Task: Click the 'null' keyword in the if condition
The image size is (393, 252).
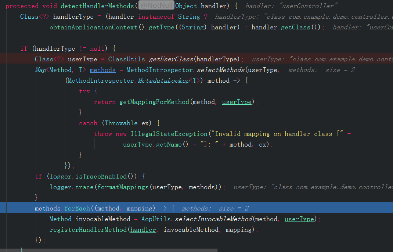Action: coord(97,48)
